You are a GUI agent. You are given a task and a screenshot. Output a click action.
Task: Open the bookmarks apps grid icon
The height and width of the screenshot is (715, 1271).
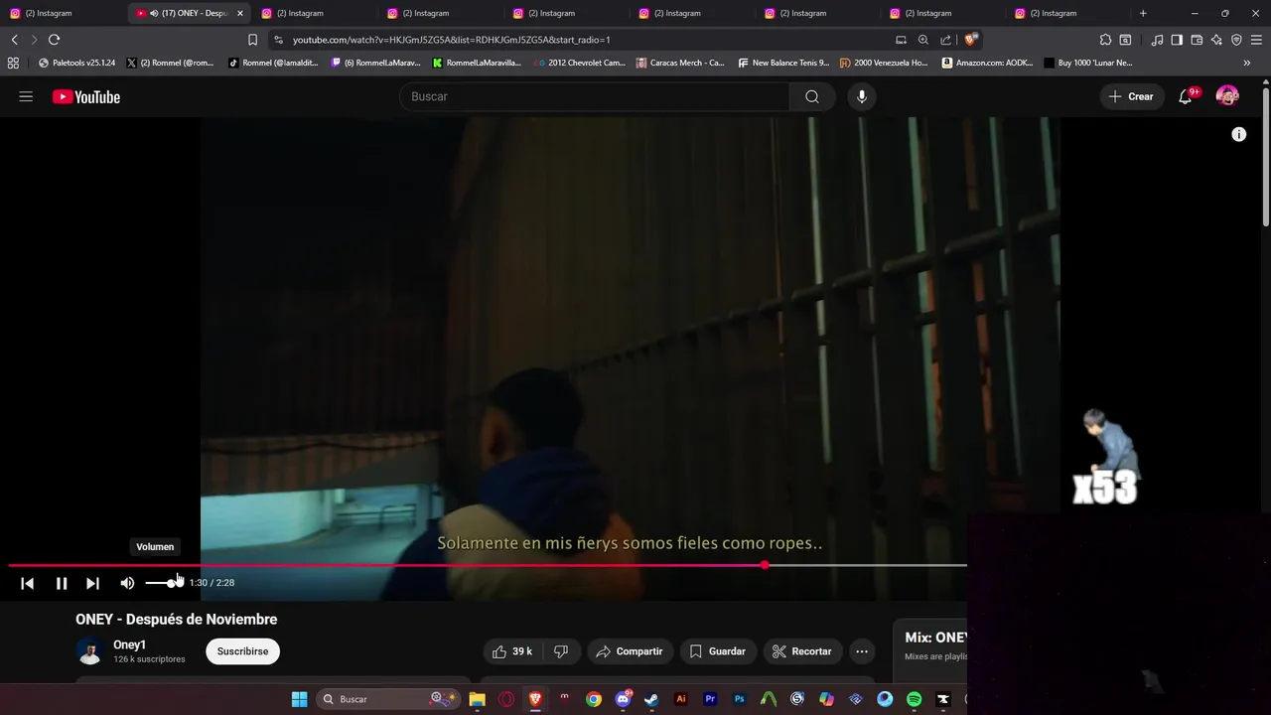click(x=13, y=63)
